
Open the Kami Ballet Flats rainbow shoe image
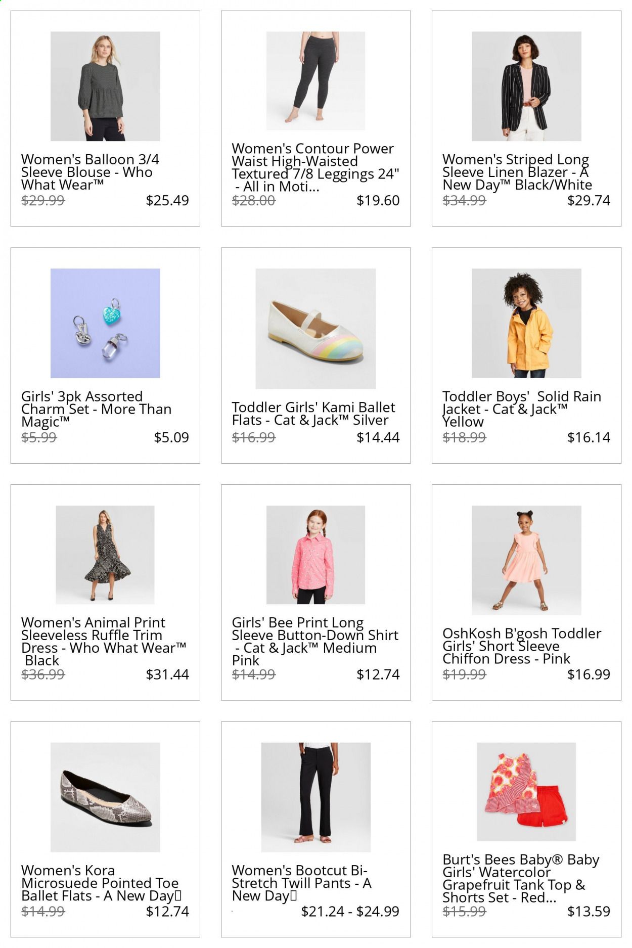pos(315,329)
